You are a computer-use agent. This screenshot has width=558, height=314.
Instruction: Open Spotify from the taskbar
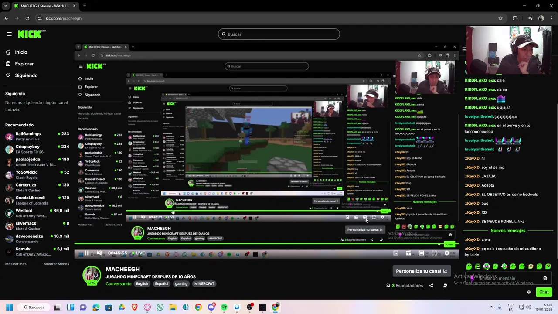tap(224, 307)
